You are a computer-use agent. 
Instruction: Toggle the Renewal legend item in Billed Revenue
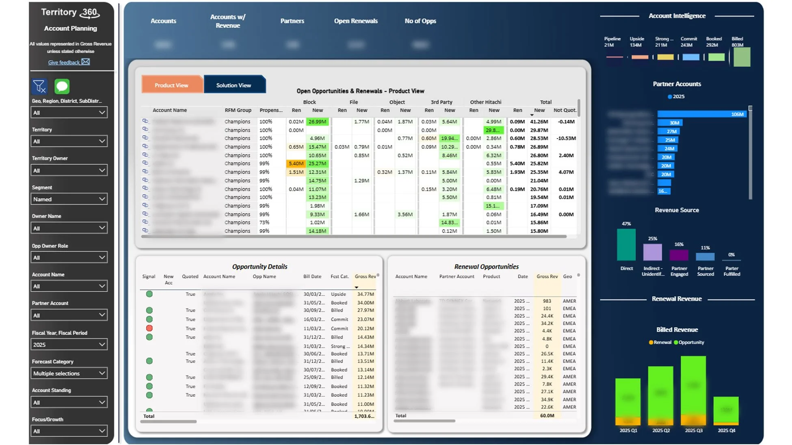click(660, 342)
